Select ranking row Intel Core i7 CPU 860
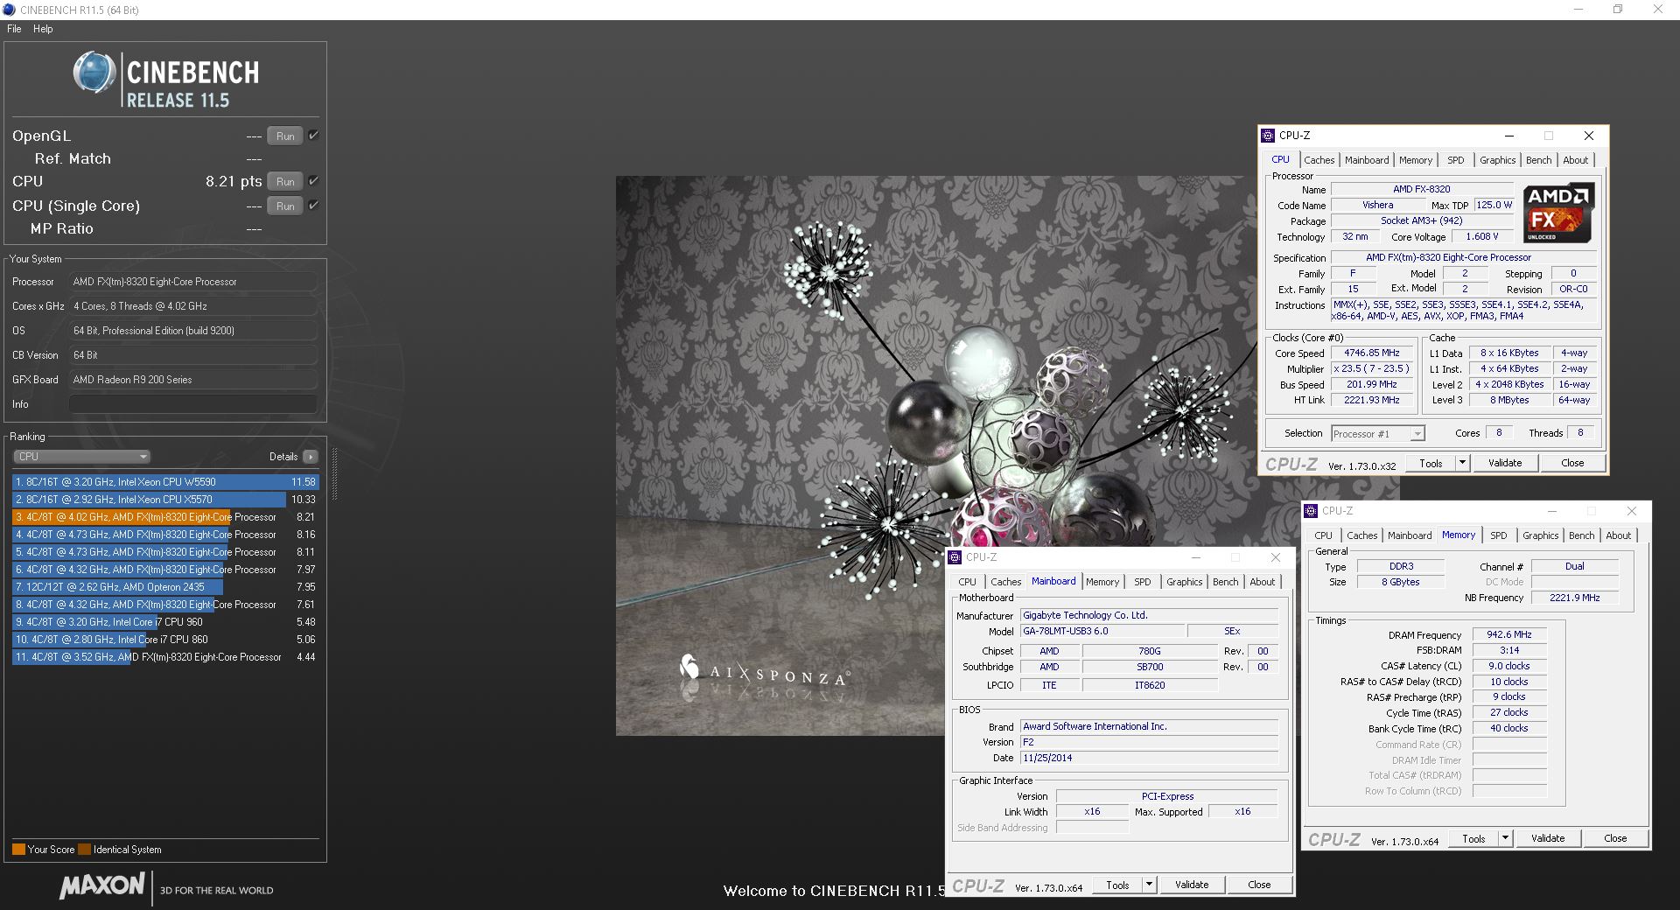1680x910 pixels. click(165, 640)
